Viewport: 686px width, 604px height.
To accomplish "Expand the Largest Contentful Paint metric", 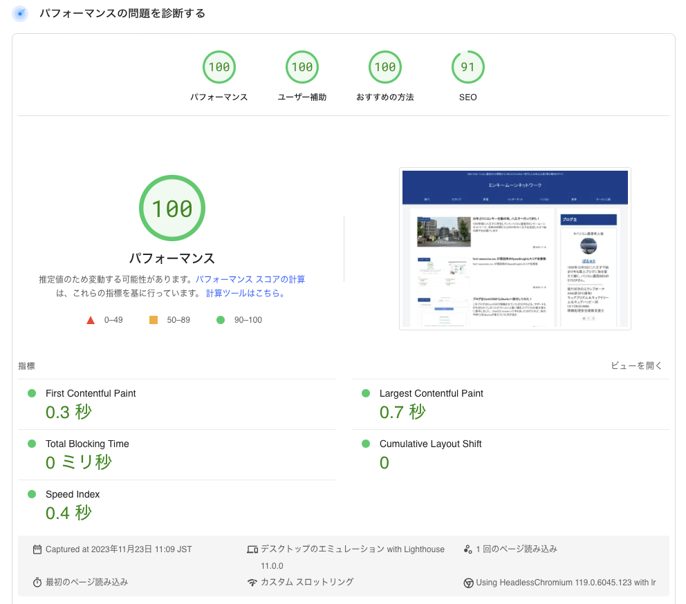I will point(431,393).
